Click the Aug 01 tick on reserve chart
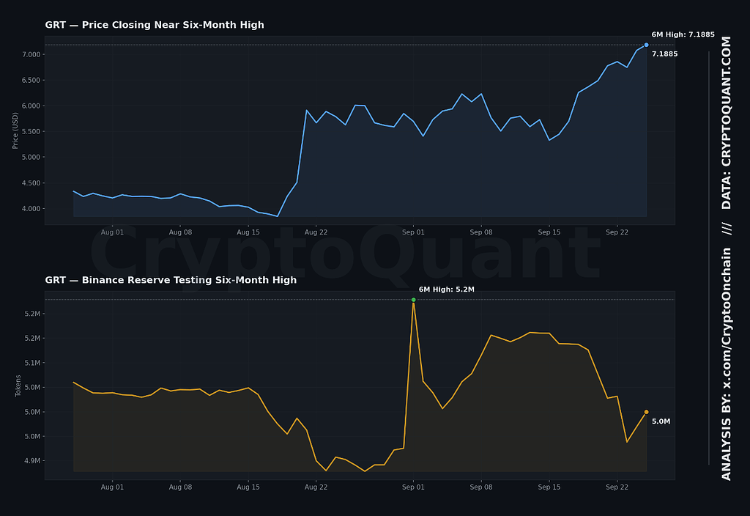This screenshot has width=750, height=516. tap(112, 487)
